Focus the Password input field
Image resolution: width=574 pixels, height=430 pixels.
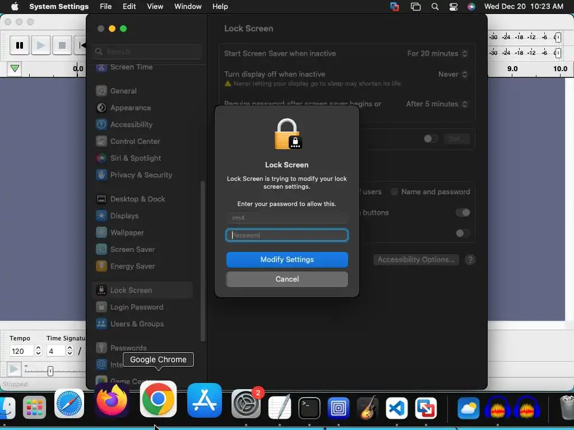pos(287,235)
